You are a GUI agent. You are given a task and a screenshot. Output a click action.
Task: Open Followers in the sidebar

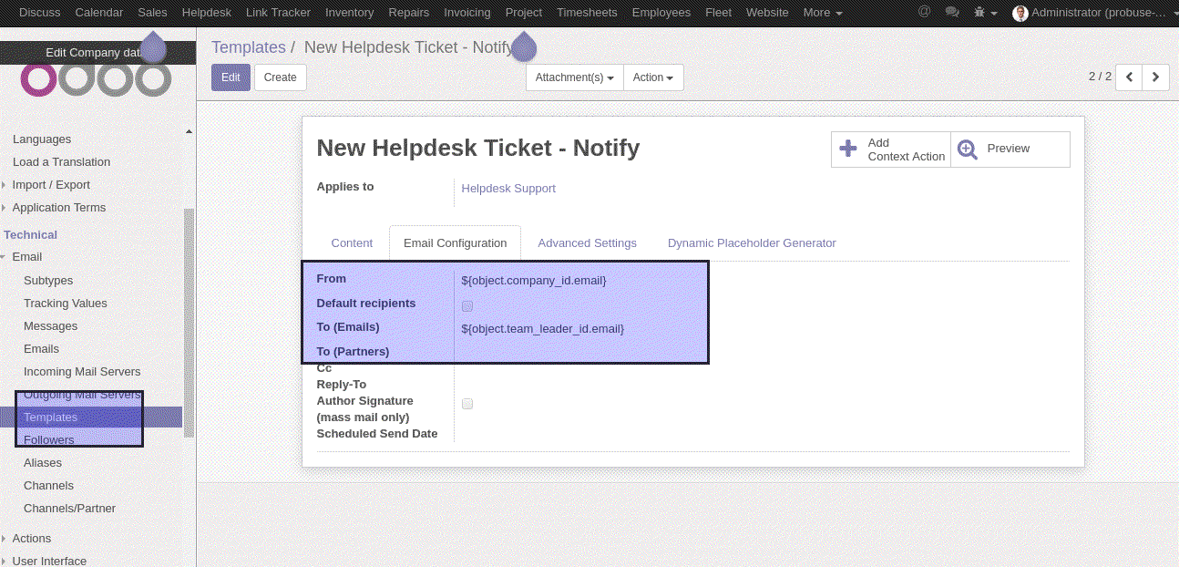click(x=49, y=440)
